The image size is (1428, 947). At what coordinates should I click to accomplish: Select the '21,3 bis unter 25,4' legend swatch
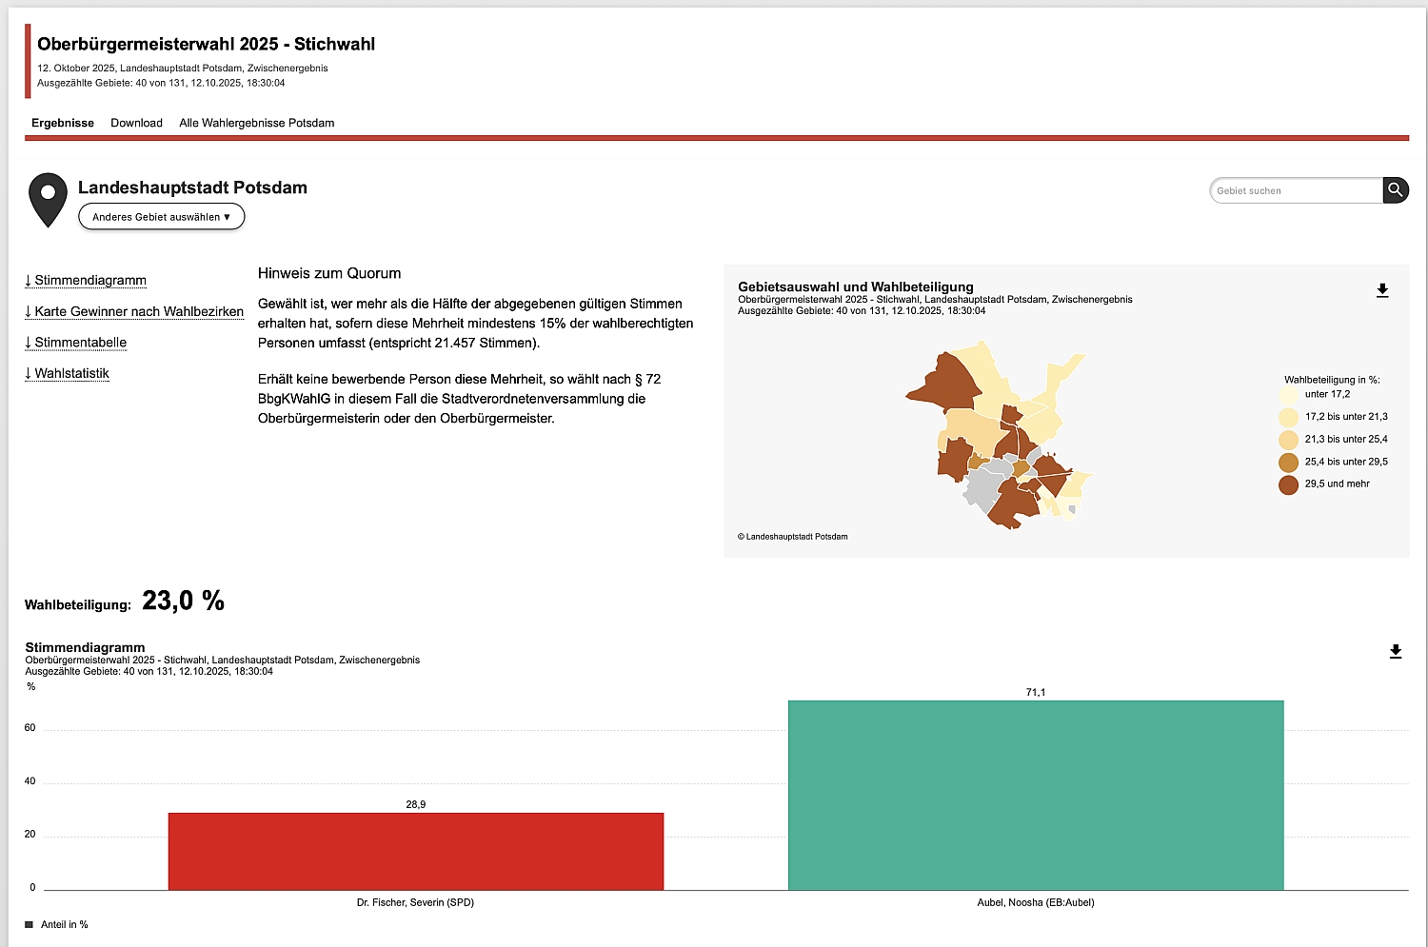[x=1288, y=440]
